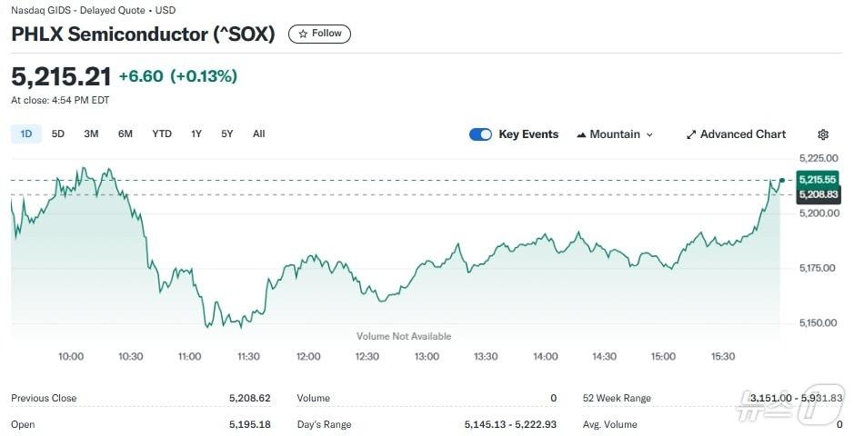Viewport: 854px width, 436px height.
Task: Select the 3M time range
Action: [x=91, y=134]
